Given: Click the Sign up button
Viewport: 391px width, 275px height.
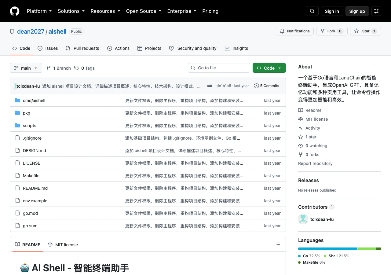Looking at the screenshot, I should [357, 11].
